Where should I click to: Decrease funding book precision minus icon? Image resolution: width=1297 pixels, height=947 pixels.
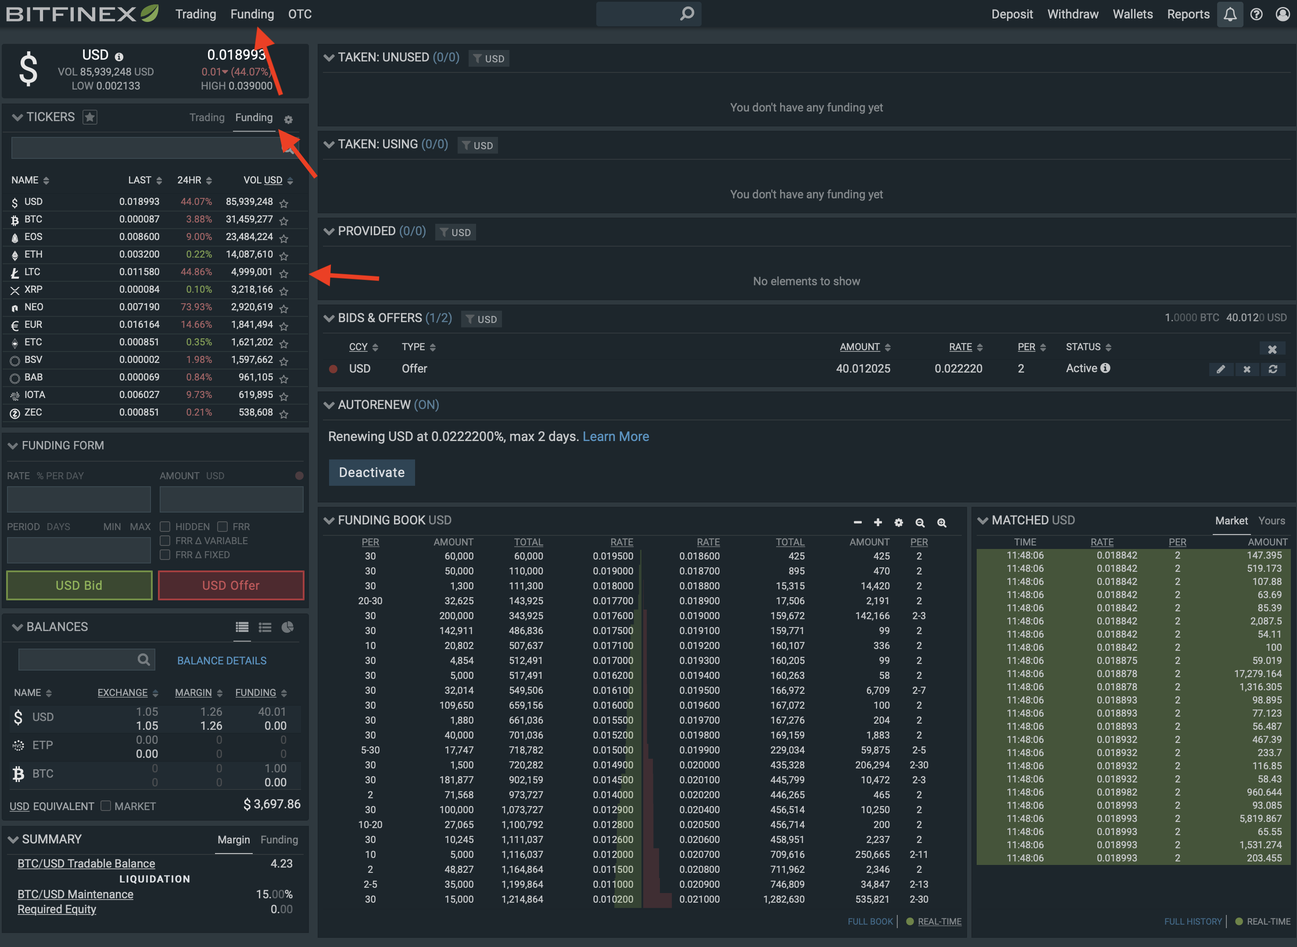(857, 522)
